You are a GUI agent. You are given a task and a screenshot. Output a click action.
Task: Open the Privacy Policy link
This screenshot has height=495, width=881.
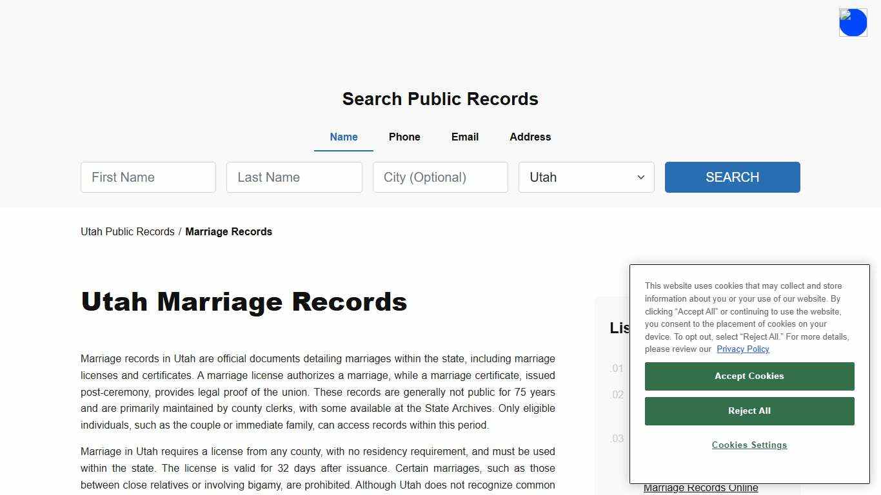pyautogui.click(x=743, y=349)
